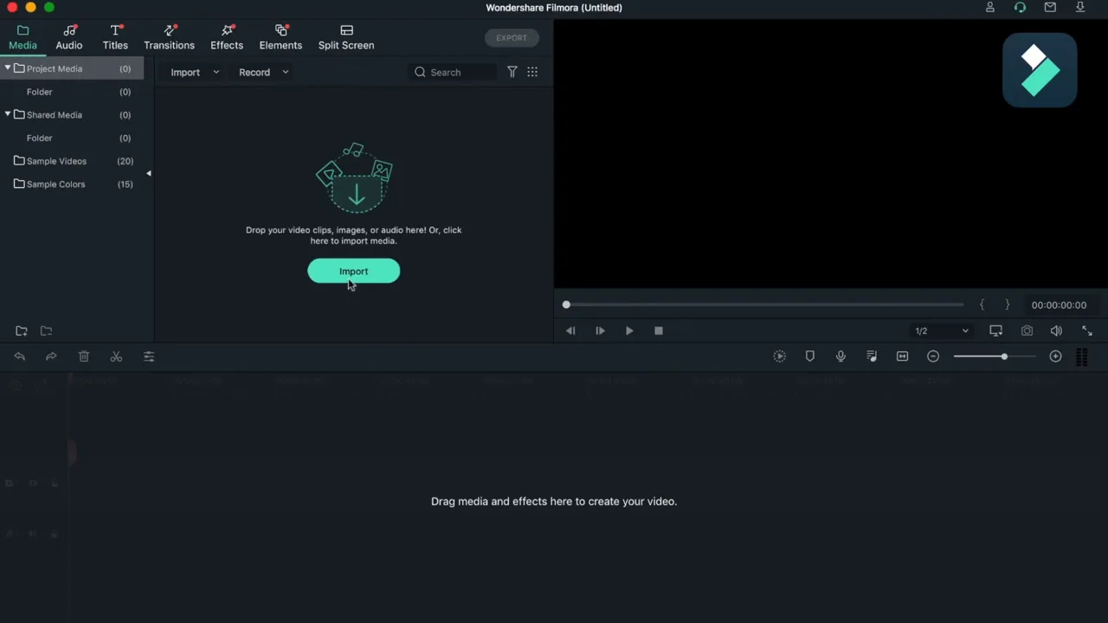Switch to the Transitions tab
Image resolution: width=1108 pixels, height=623 pixels.
coord(169,38)
